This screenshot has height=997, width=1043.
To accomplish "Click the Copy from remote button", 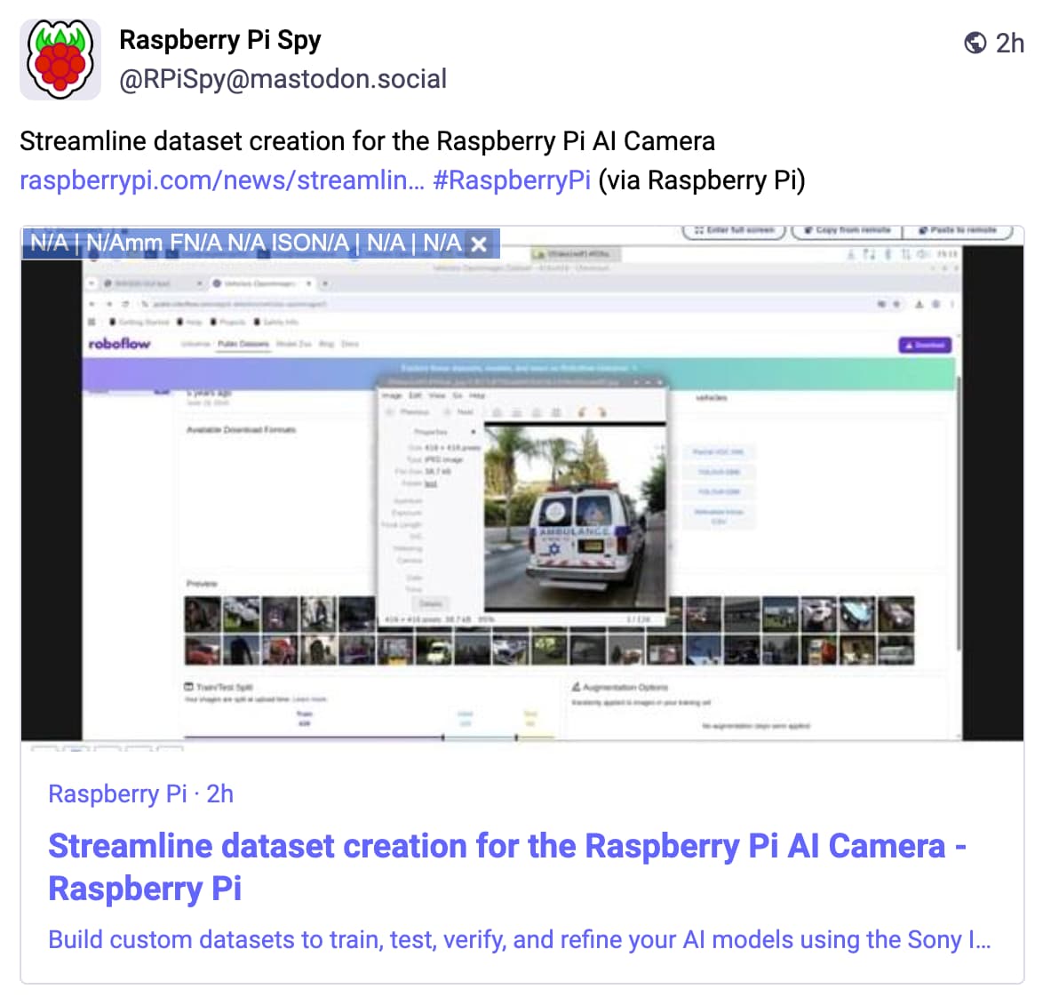I will (848, 230).
